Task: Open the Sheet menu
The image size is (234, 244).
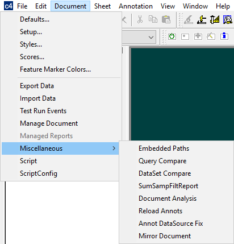Action: [102, 6]
